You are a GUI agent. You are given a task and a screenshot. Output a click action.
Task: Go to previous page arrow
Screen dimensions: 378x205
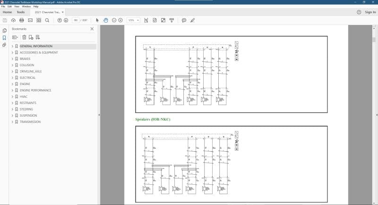pyautogui.click(x=60, y=20)
